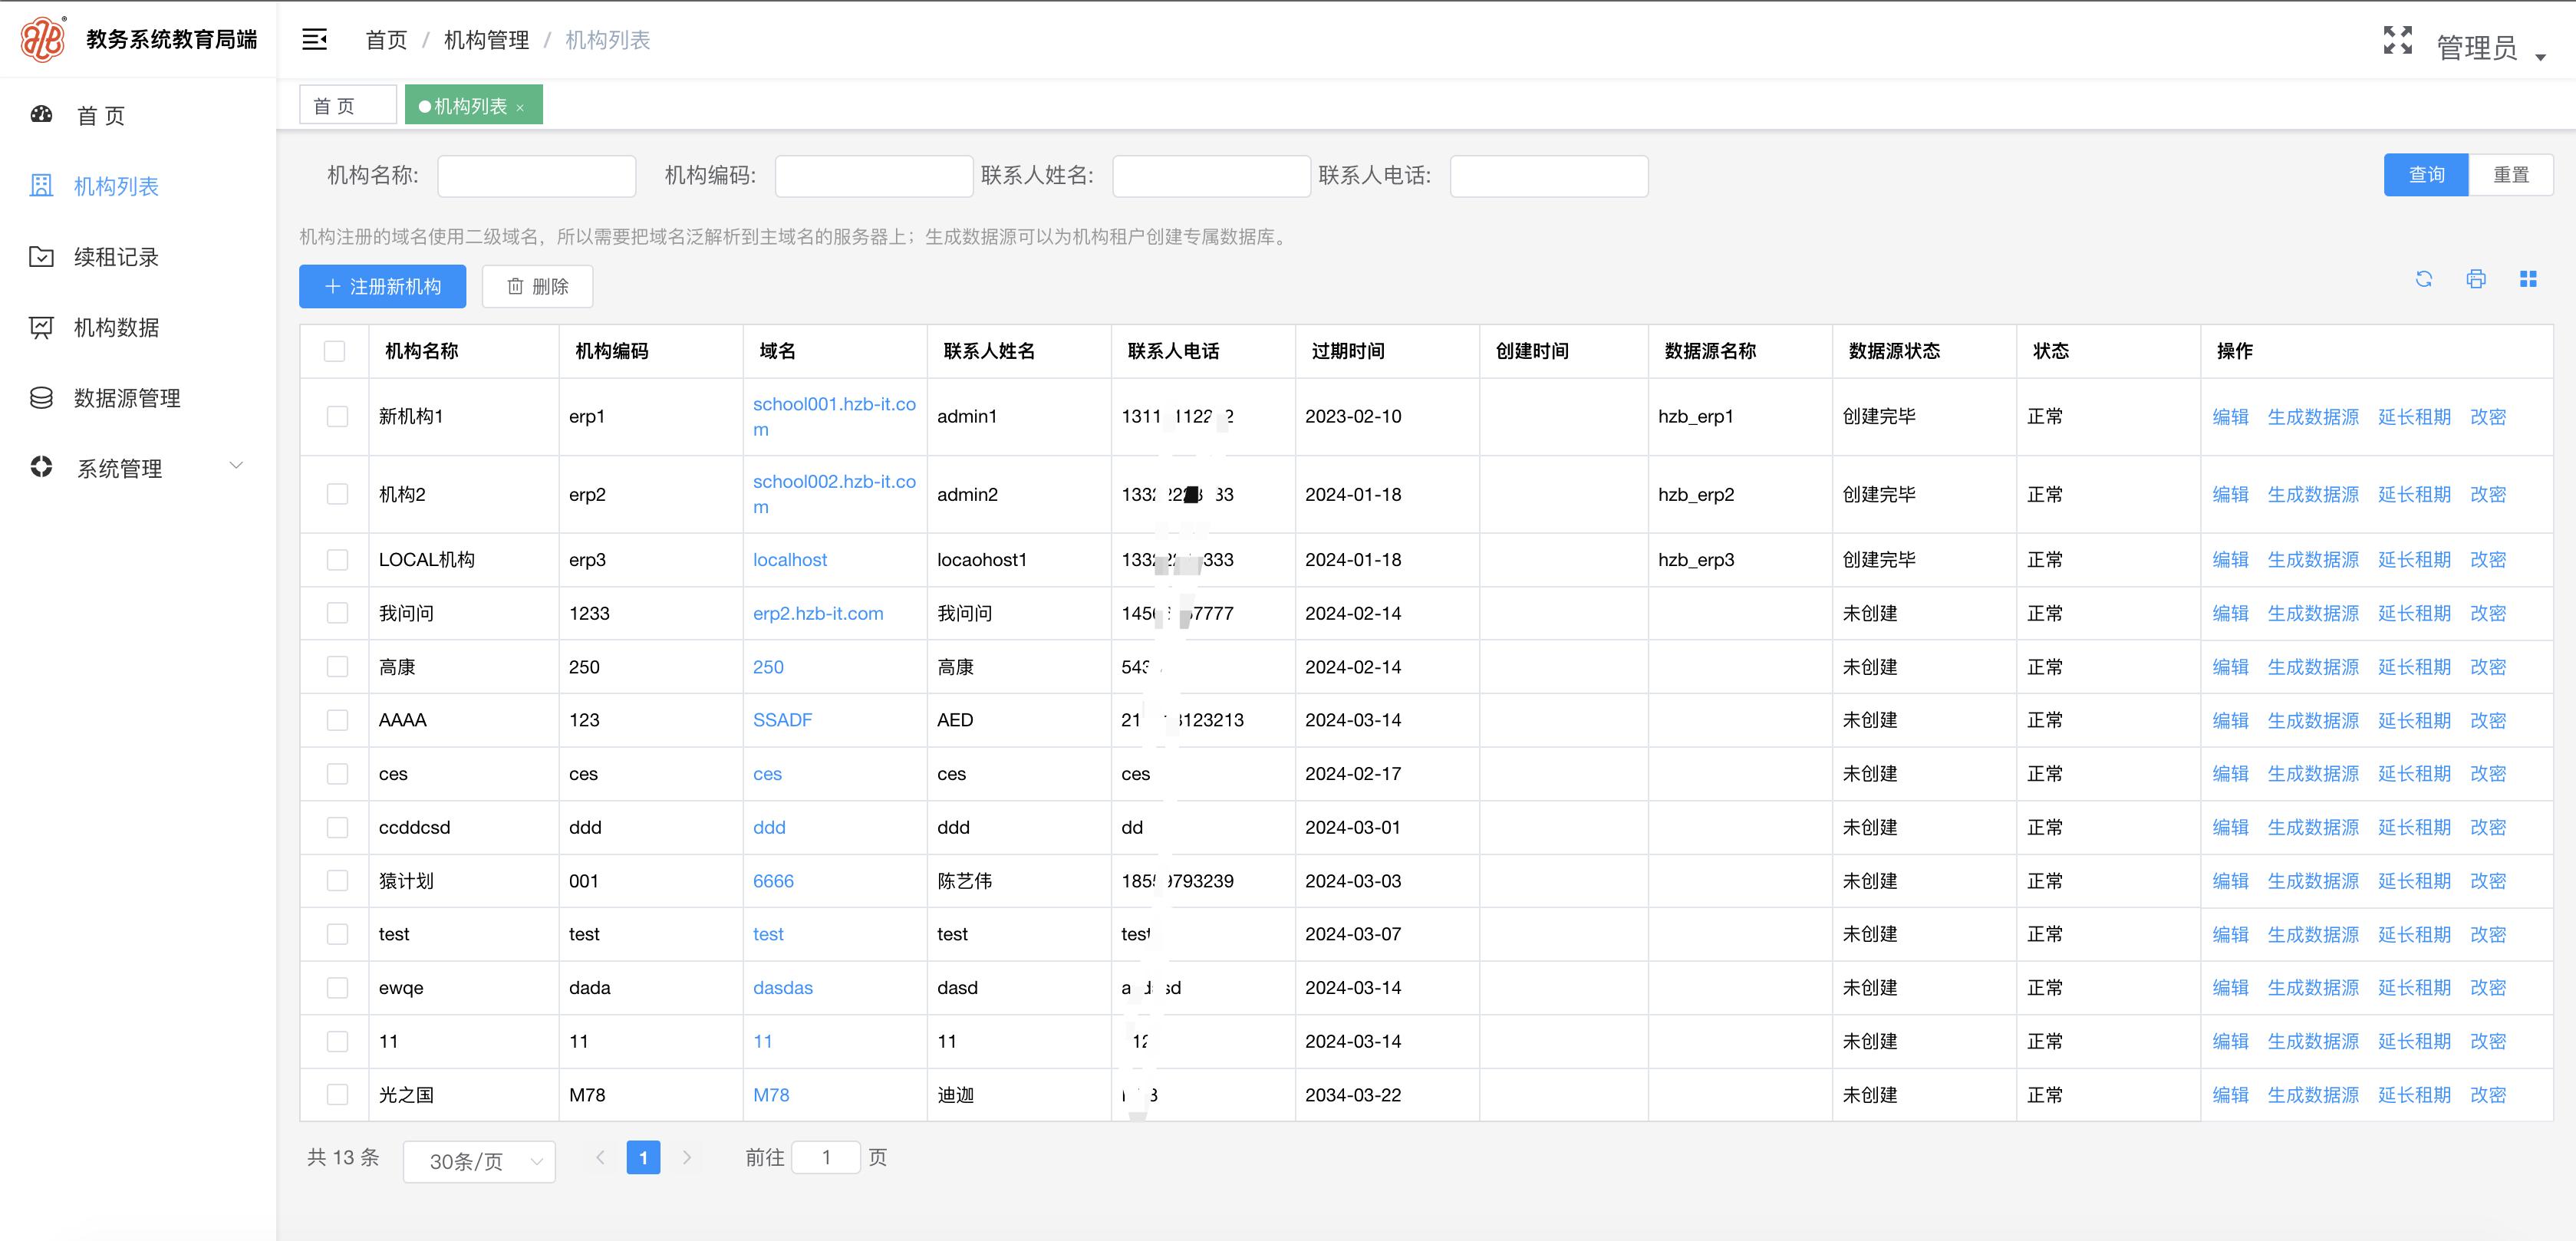Open 数据源管理 in the sidebar
Image resolution: width=2576 pixels, height=1241 pixels.
coord(127,398)
